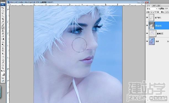Select the Zoom tool in toolbox
The image size is (169, 103).
(3, 68)
